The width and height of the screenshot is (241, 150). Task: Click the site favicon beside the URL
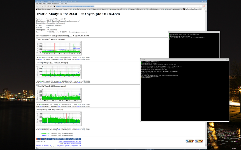click(x=54, y=6)
